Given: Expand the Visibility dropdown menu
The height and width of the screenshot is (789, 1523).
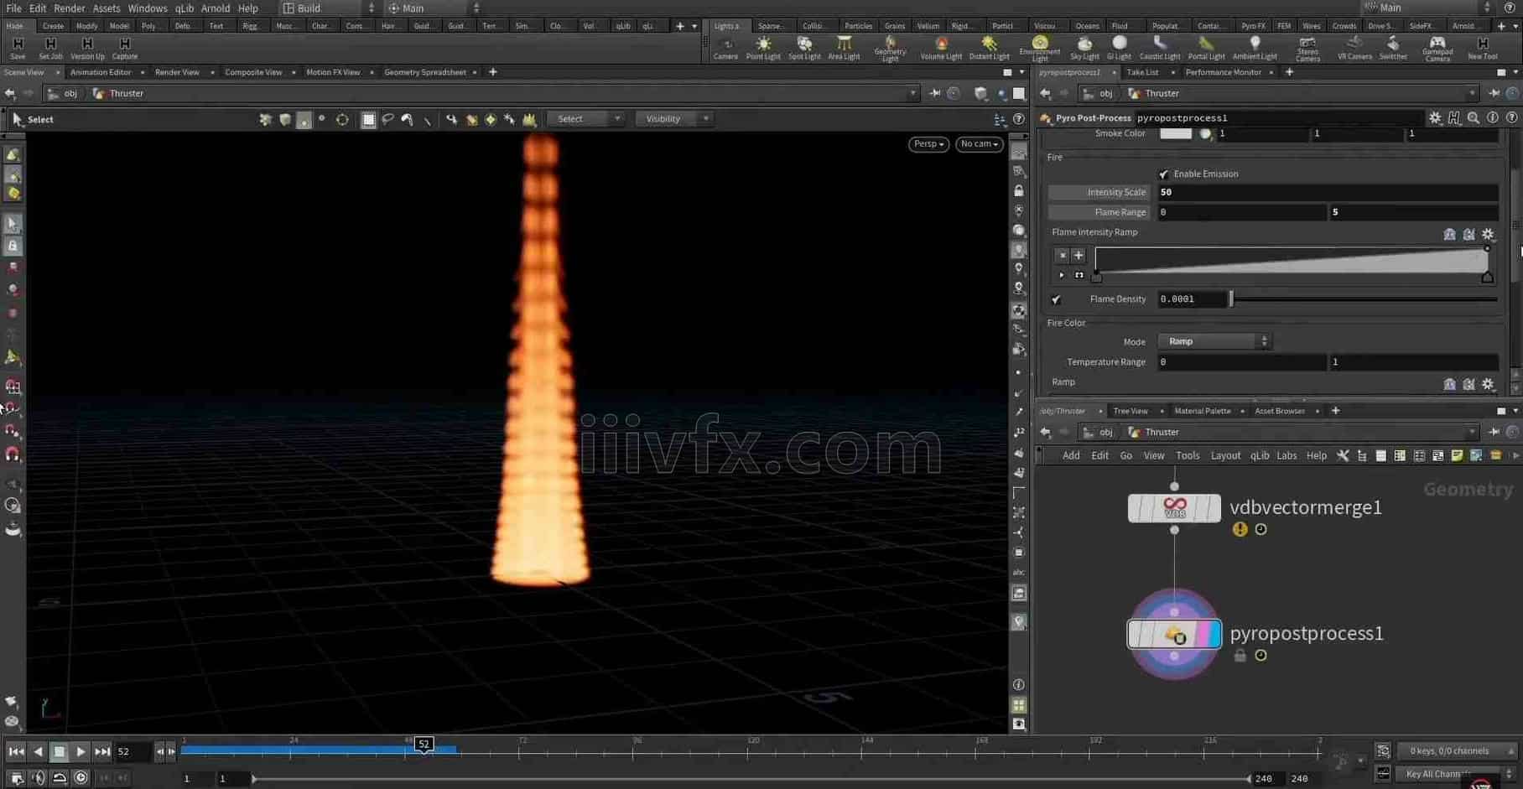Looking at the screenshot, I should (674, 119).
